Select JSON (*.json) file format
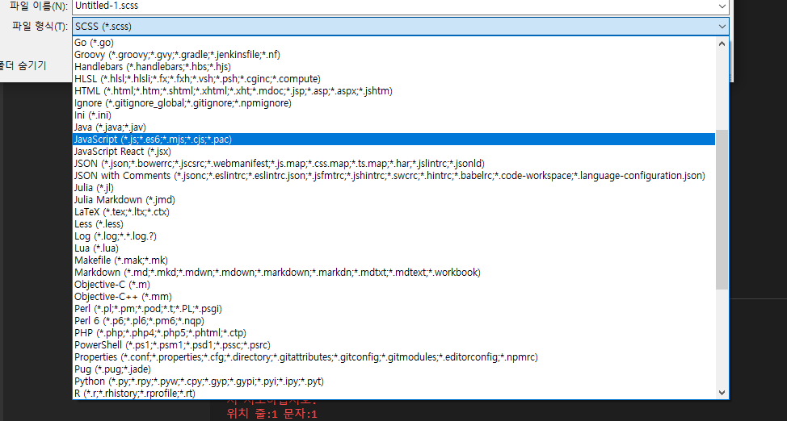 click(394, 164)
